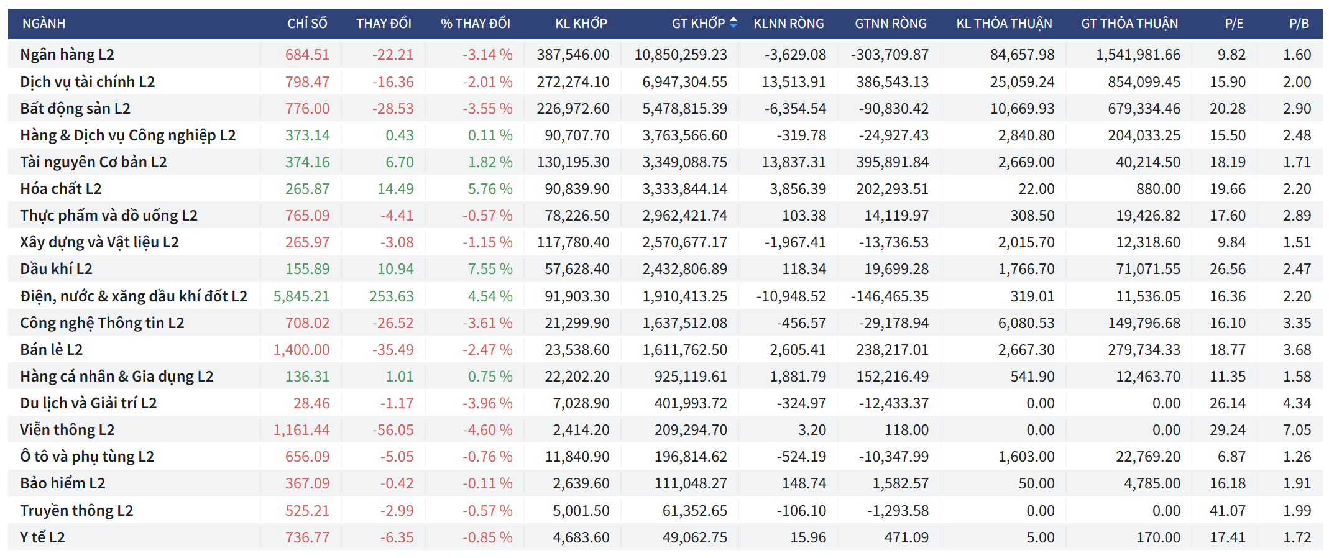The width and height of the screenshot is (1329, 558).
Task: Sort by CHỈ SỐ column header
Action: [307, 24]
